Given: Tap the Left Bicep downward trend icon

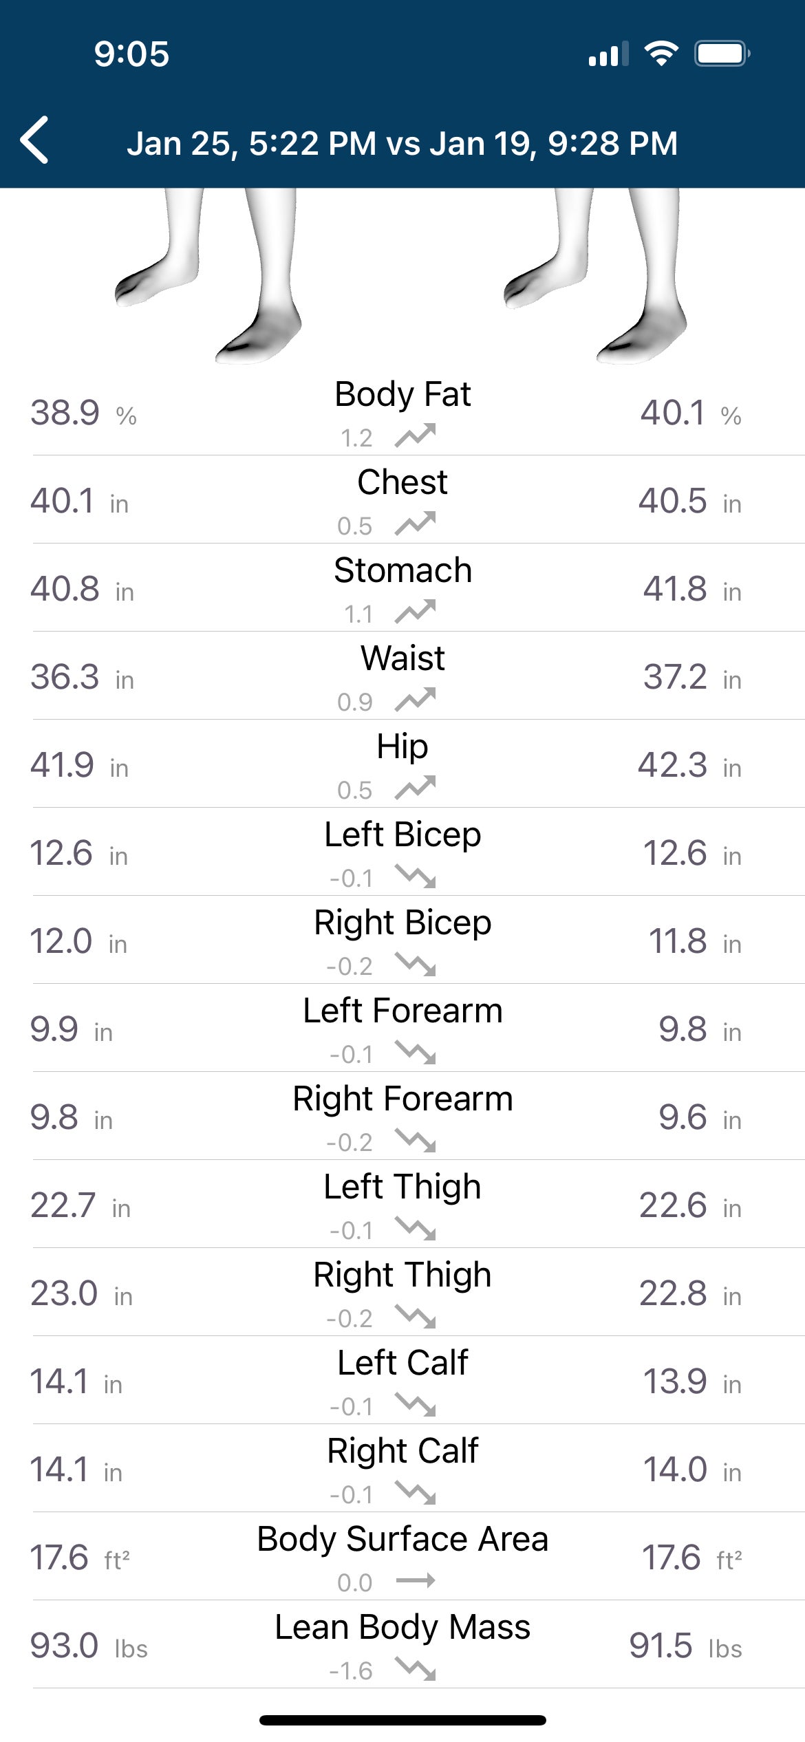Looking at the screenshot, I should [x=415, y=877].
